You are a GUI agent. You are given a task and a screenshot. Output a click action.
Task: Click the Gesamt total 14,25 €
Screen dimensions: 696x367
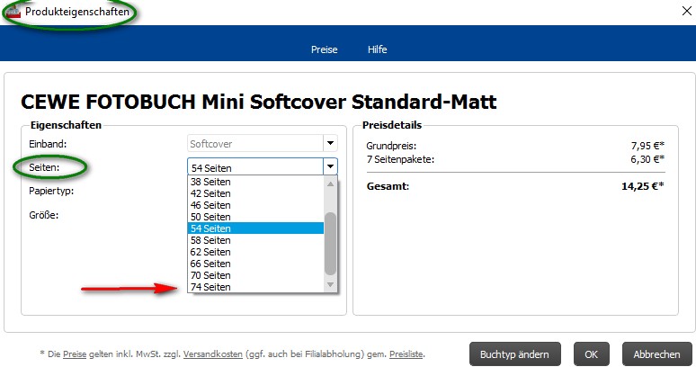(x=642, y=186)
